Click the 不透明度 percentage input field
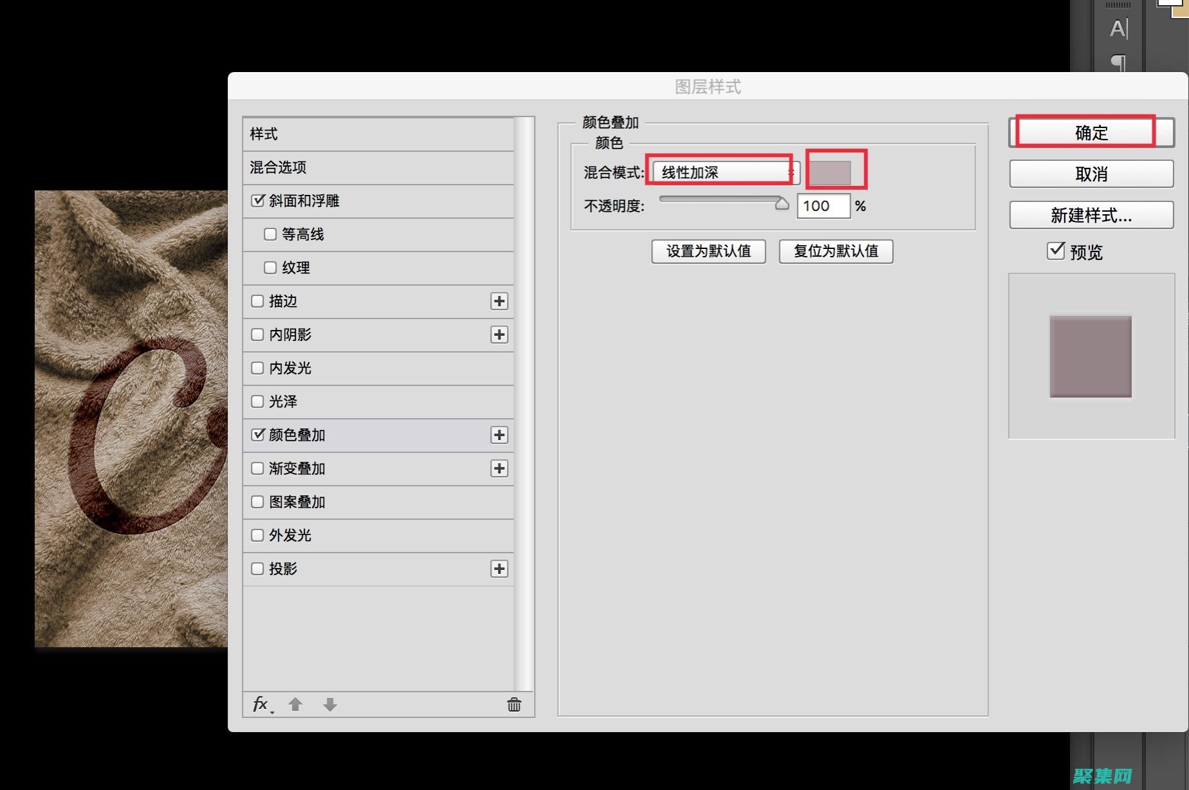 tap(824, 206)
